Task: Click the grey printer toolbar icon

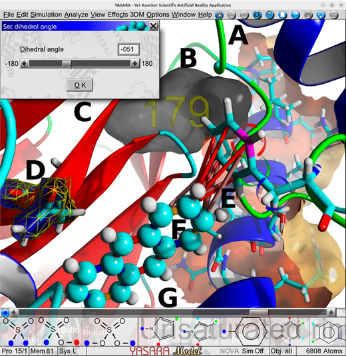Action: [308, 15]
